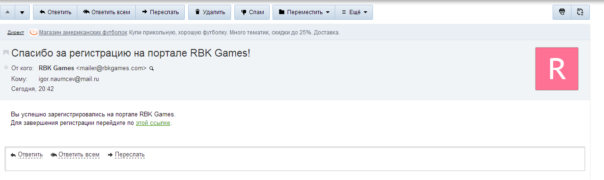Toggle the flag next to the subject
The height and width of the screenshot is (180, 604).
tap(6, 53)
